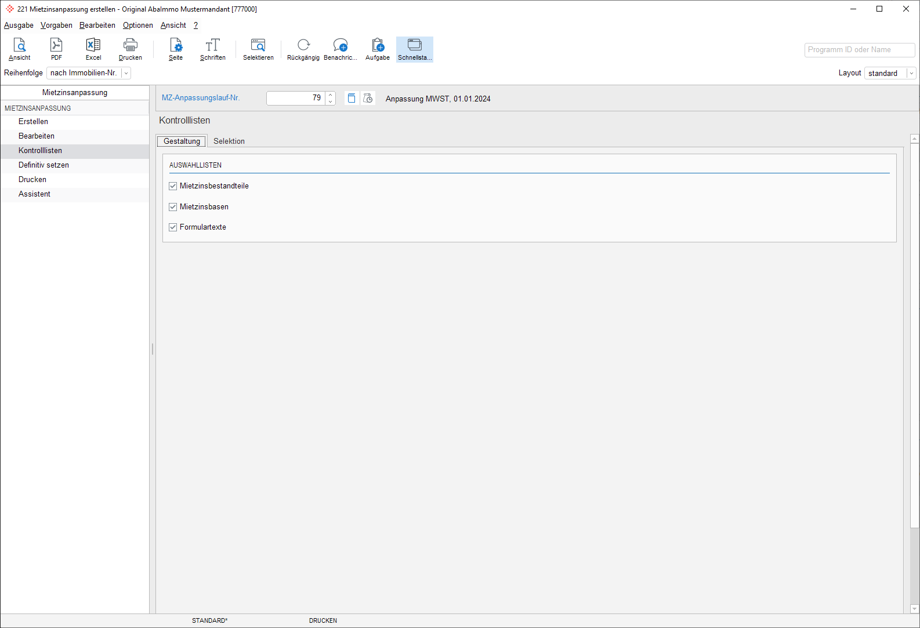920x628 pixels.
Task: Open Definitiv setzen in the sidebar
Action: point(75,165)
